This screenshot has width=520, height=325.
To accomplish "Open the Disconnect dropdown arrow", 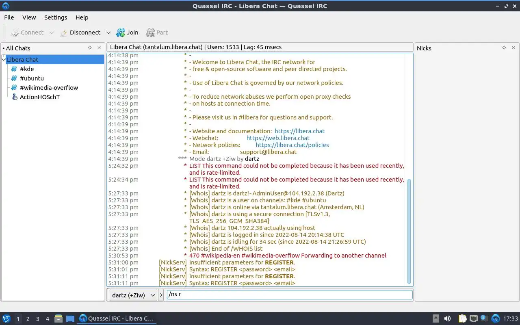I will pyautogui.click(x=108, y=32).
